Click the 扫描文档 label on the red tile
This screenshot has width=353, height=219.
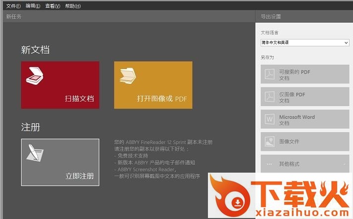point(79,99)
